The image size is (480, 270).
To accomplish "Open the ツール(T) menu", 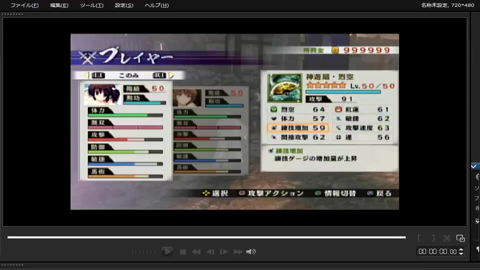I will click(x=91, y=5).
